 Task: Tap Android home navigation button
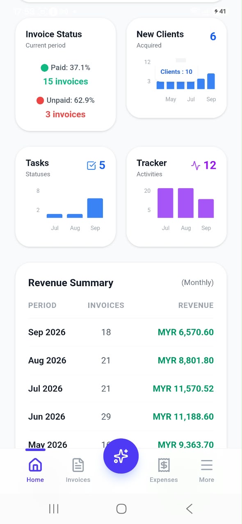[121, 509]
